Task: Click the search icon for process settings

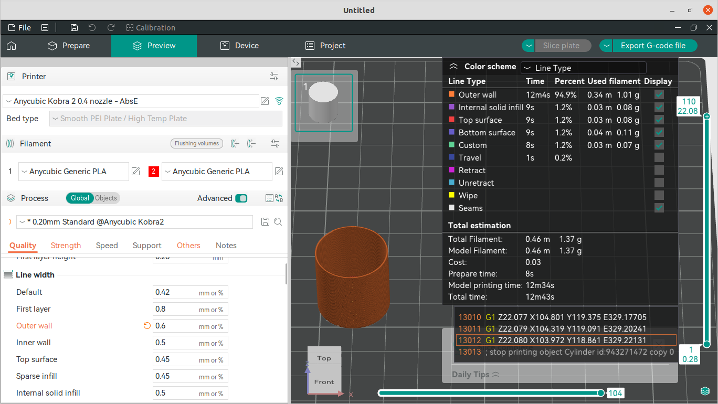Action: tap(278, 222)
